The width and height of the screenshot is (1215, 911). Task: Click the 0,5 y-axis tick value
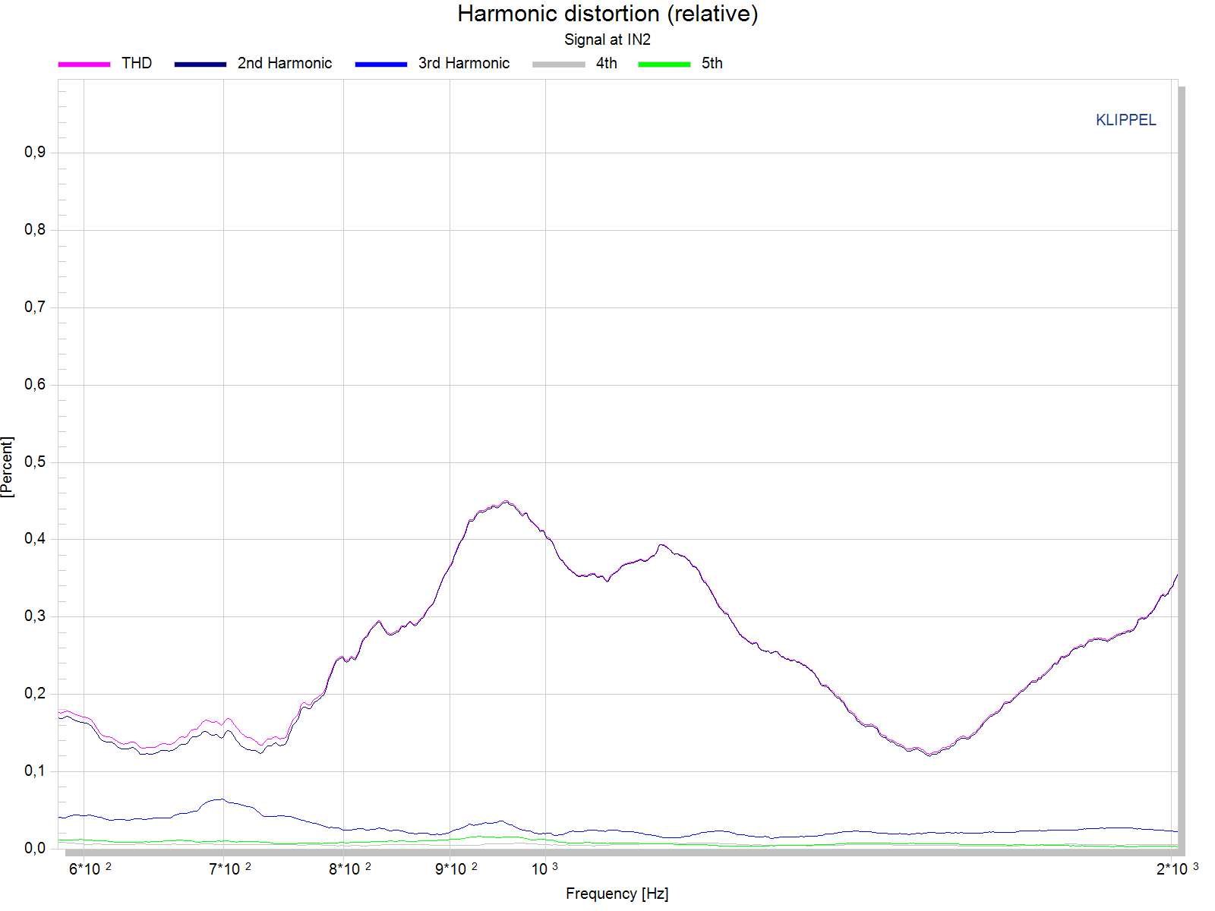[x=35, y=462]
